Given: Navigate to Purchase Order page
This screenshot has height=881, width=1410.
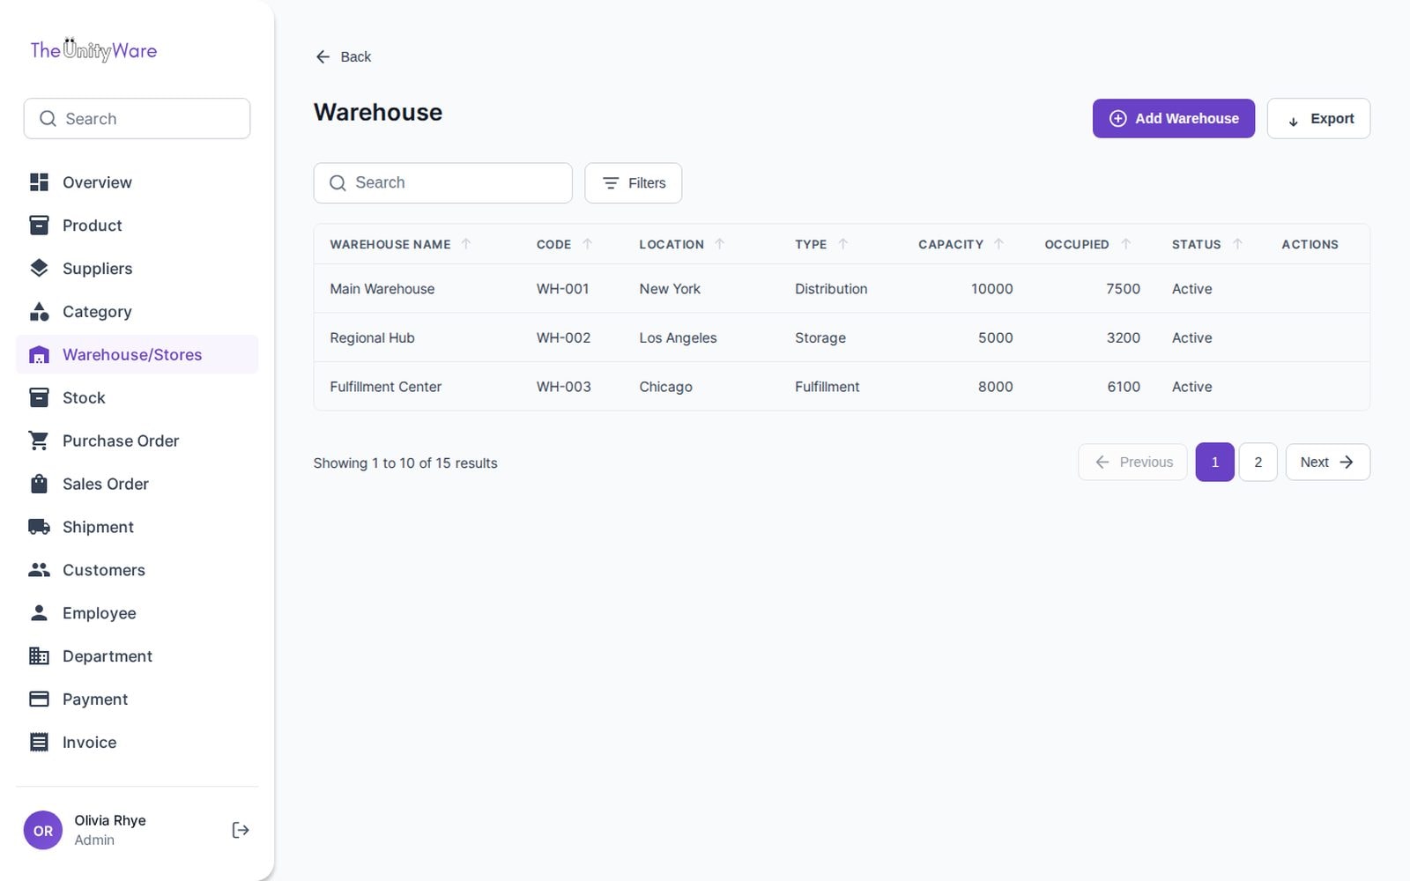Looking at the screenshot, I should pyautogui.click(x=137, y=440).
